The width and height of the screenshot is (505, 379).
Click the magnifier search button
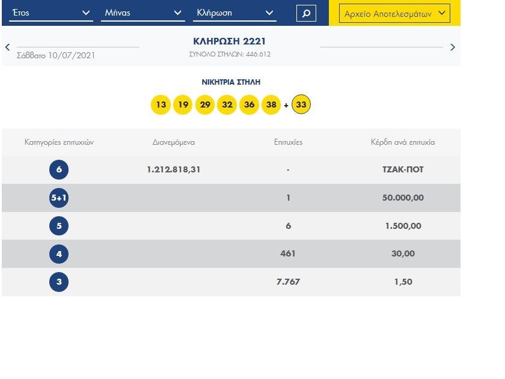tap(306, 13)
